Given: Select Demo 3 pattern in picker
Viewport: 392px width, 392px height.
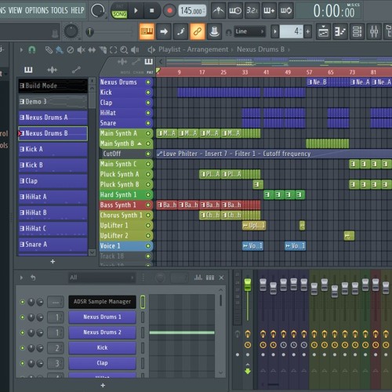Looking at the screenshot, I should [x=53, y=102].
